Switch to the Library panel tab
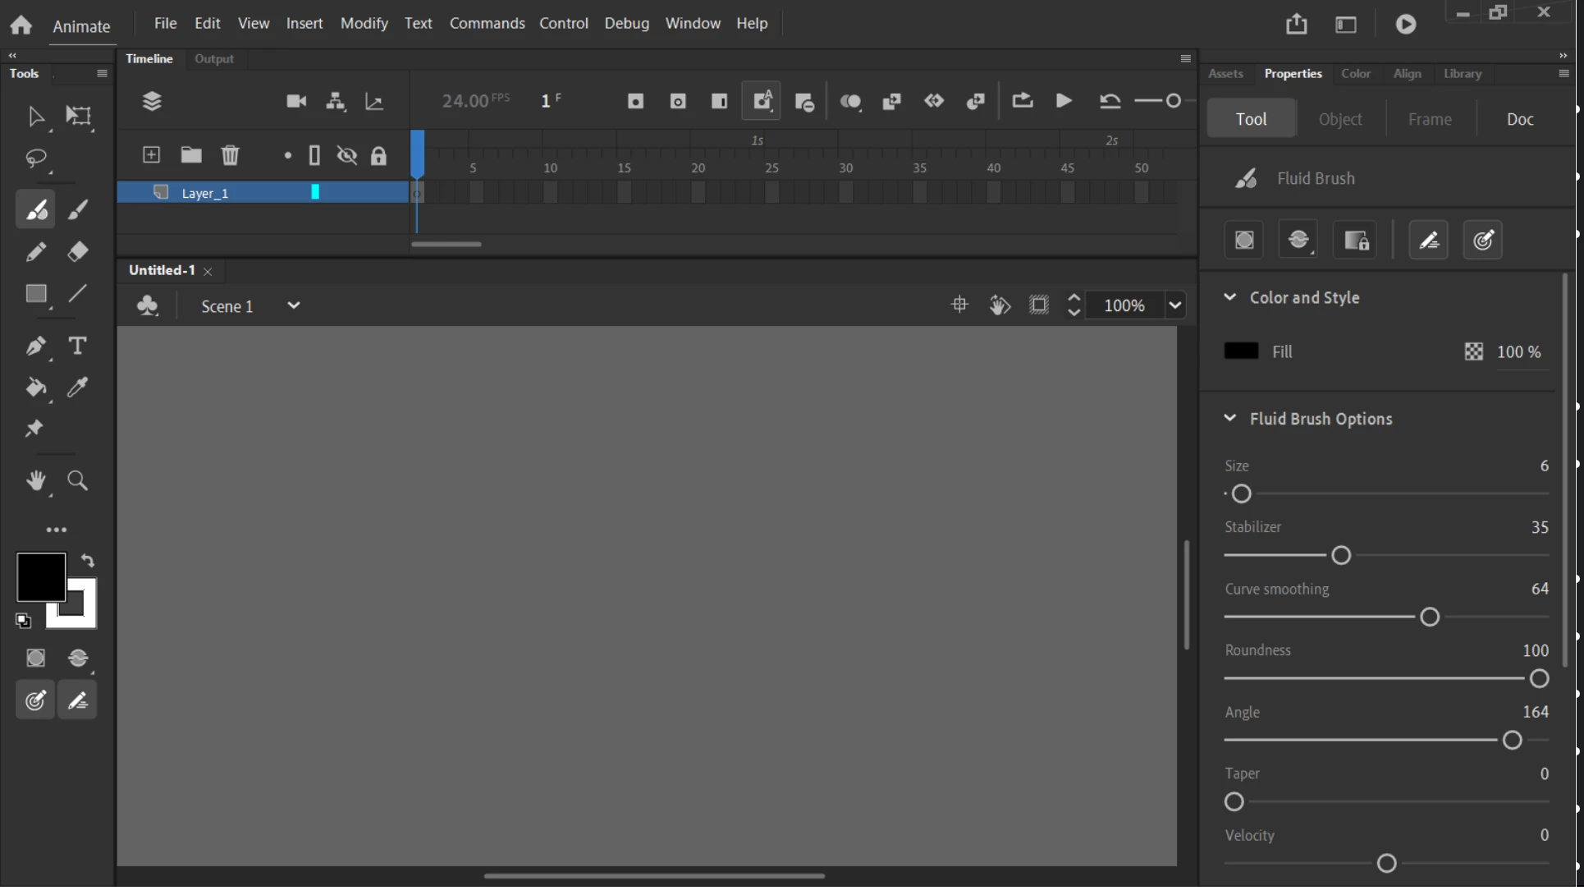 pyautogui.click(x=1463, y=74)
